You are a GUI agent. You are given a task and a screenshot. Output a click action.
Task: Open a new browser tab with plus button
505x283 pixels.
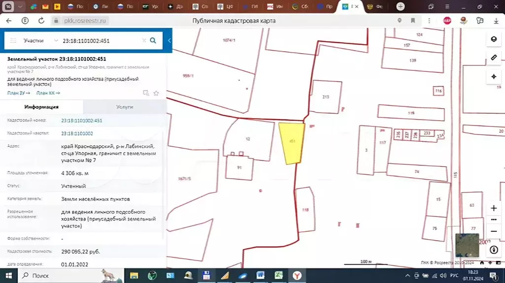coord(400,6)
